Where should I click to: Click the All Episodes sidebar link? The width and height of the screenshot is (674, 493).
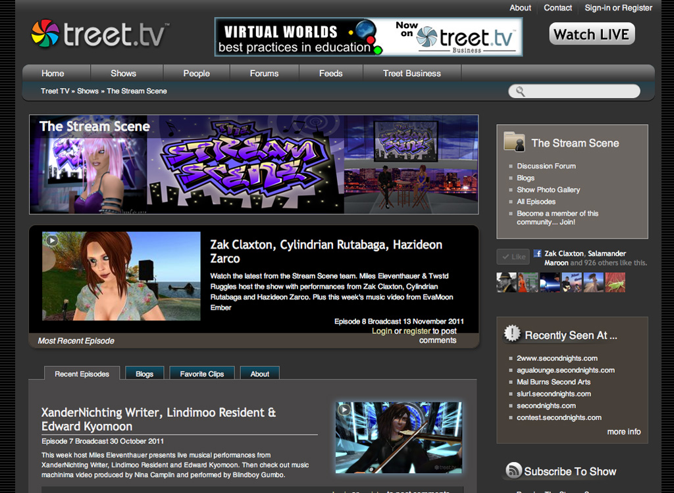536,202
